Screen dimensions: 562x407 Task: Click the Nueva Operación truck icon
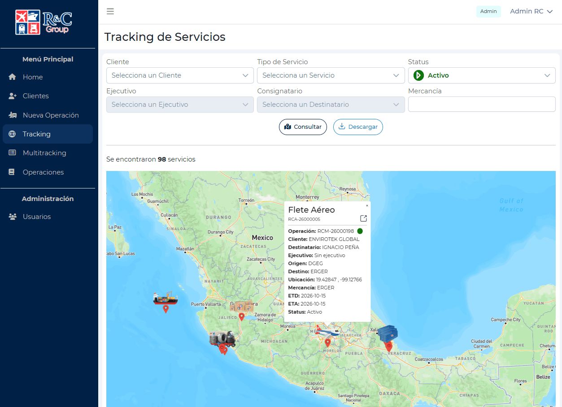[x=13, y=115]
